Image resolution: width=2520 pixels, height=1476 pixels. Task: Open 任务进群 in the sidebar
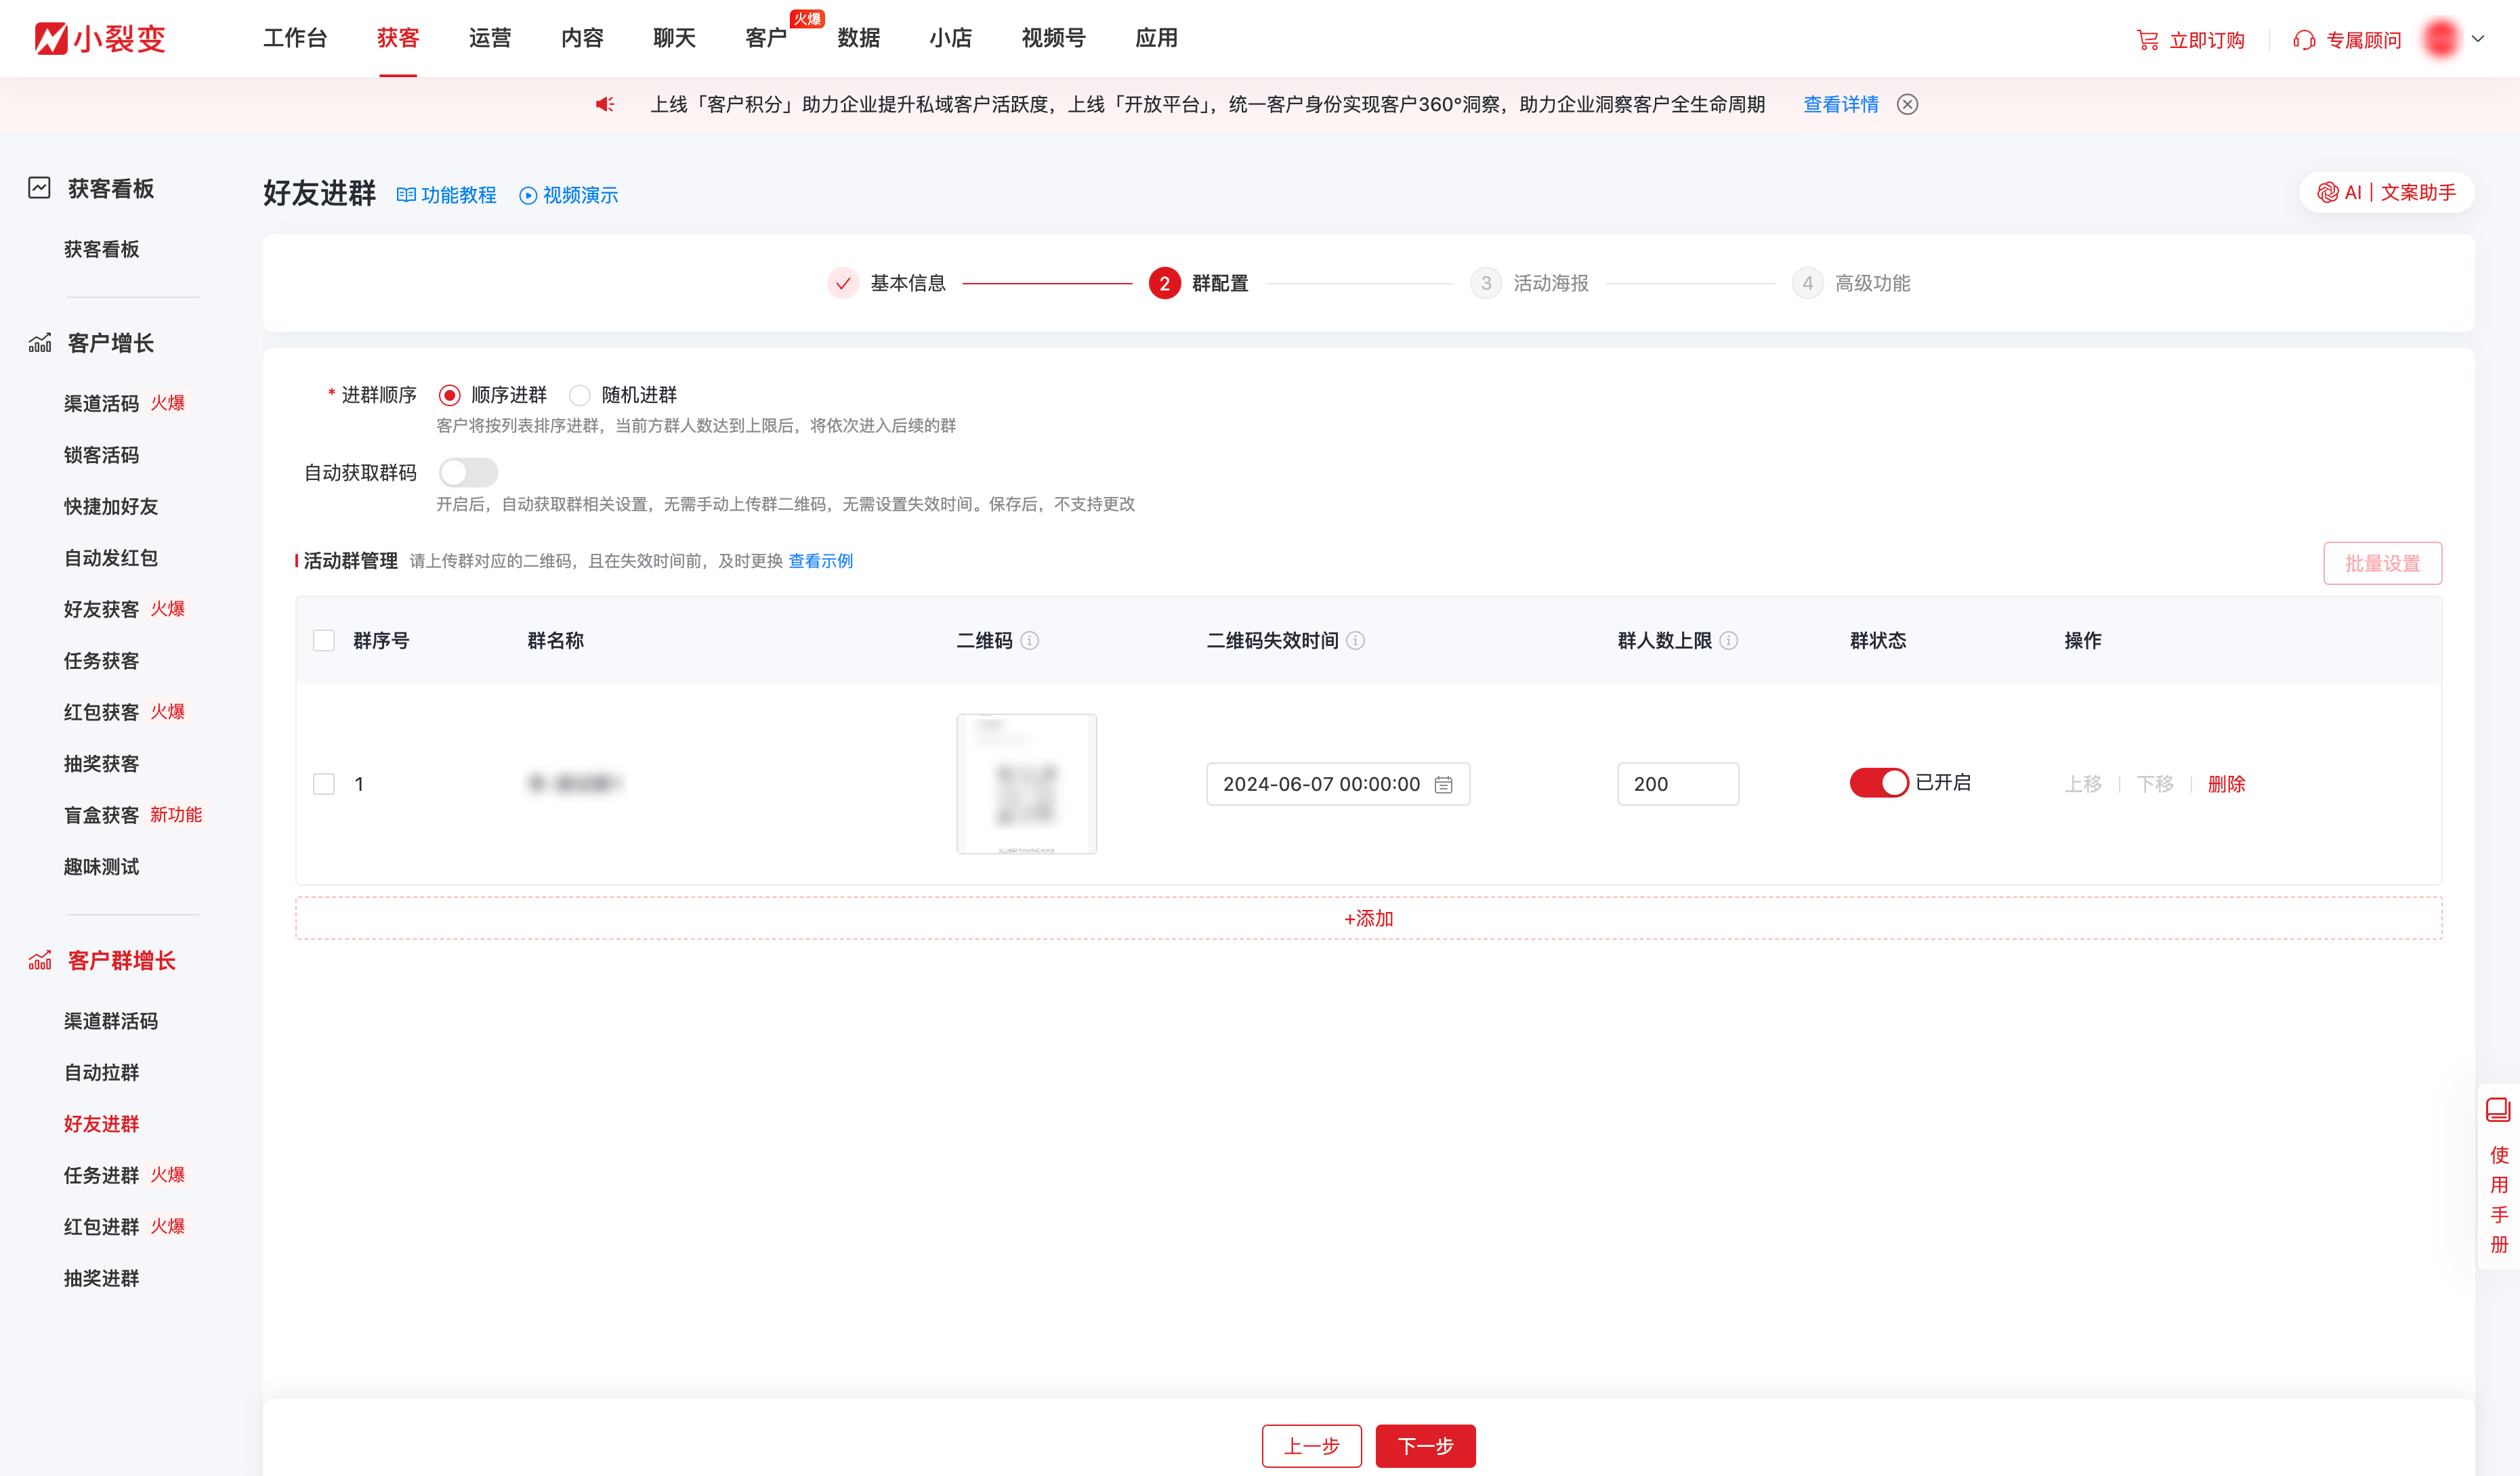click(101, 1175)
